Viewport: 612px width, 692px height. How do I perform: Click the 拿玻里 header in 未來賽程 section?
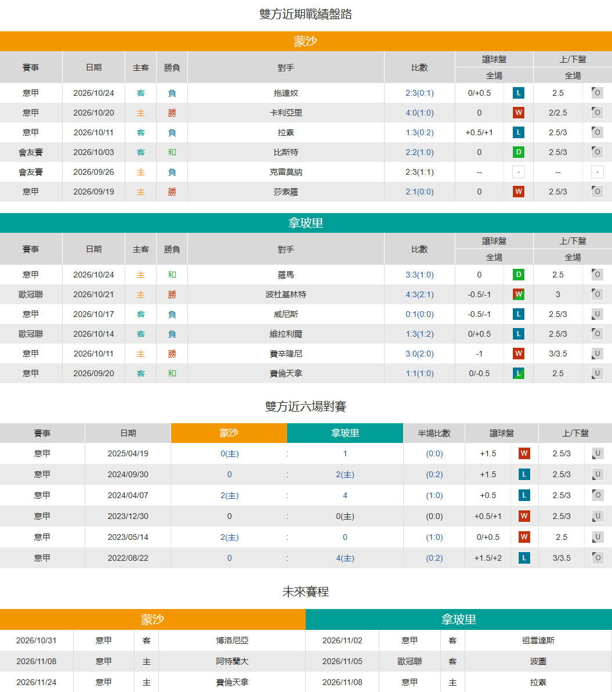(x=458, y=619)
